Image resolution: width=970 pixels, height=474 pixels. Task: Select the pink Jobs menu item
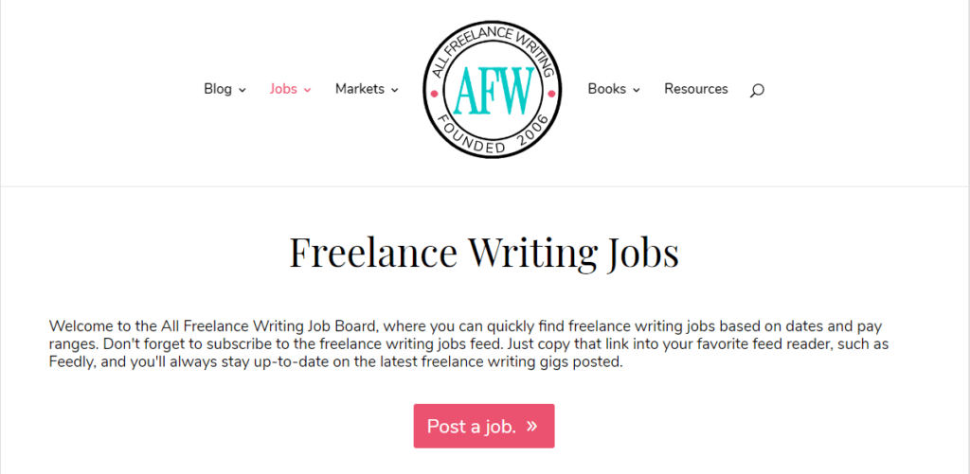pyautogui.click(x=283, y=89)
